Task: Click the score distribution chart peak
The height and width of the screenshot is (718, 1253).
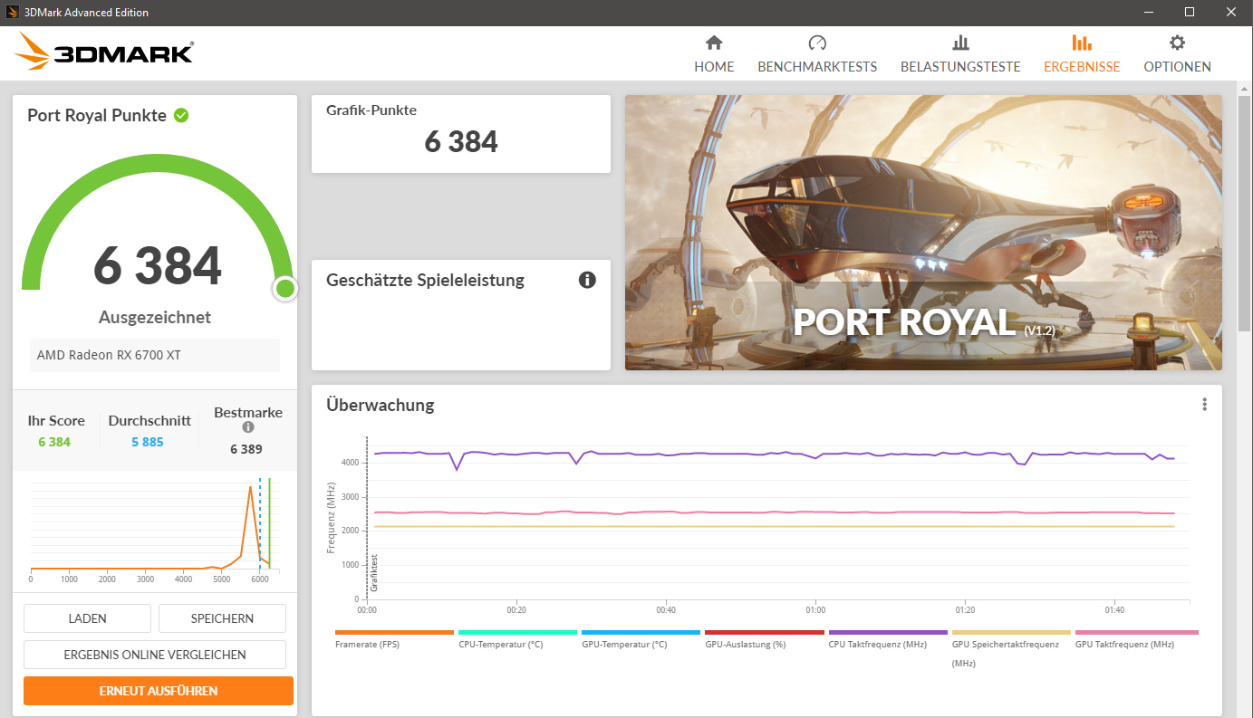Action: tap(251, 488)
